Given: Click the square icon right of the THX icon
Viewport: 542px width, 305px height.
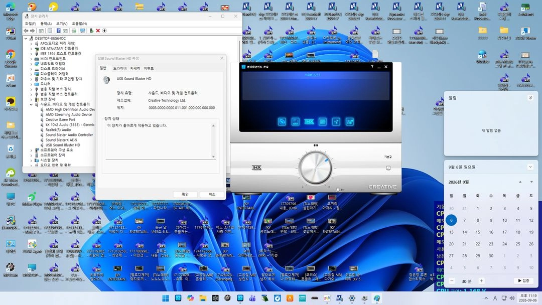Looking at the screenshot, I should pyautogui.click(x=323, y=121).
